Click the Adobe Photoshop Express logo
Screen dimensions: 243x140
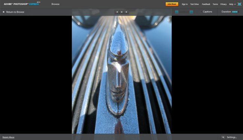tap(22, 4)
